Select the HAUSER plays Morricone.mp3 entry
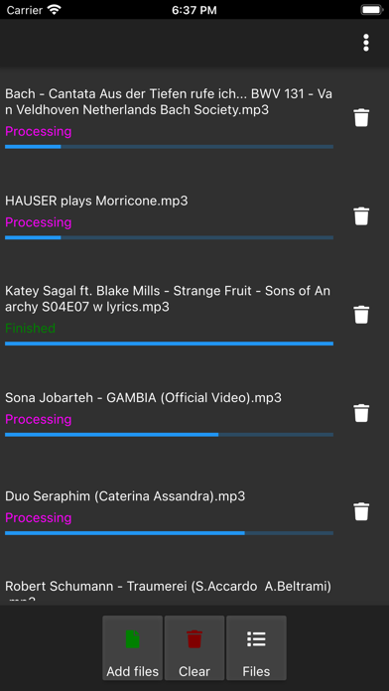The width and height of the screenshot is (389, 691). 96,201
